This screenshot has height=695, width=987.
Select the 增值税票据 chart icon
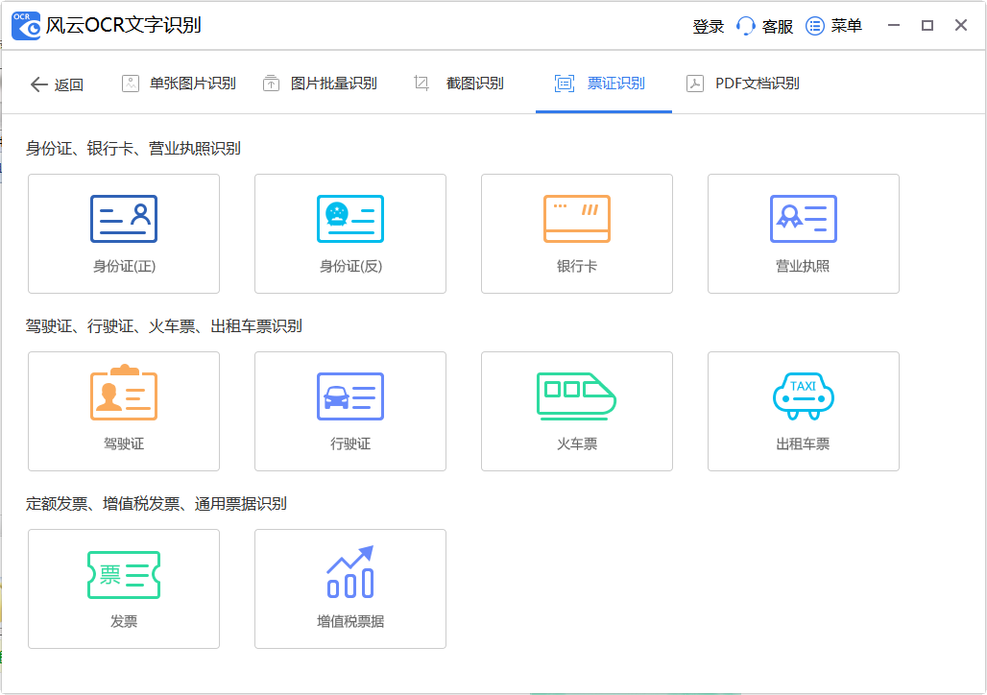coord(350,571)
